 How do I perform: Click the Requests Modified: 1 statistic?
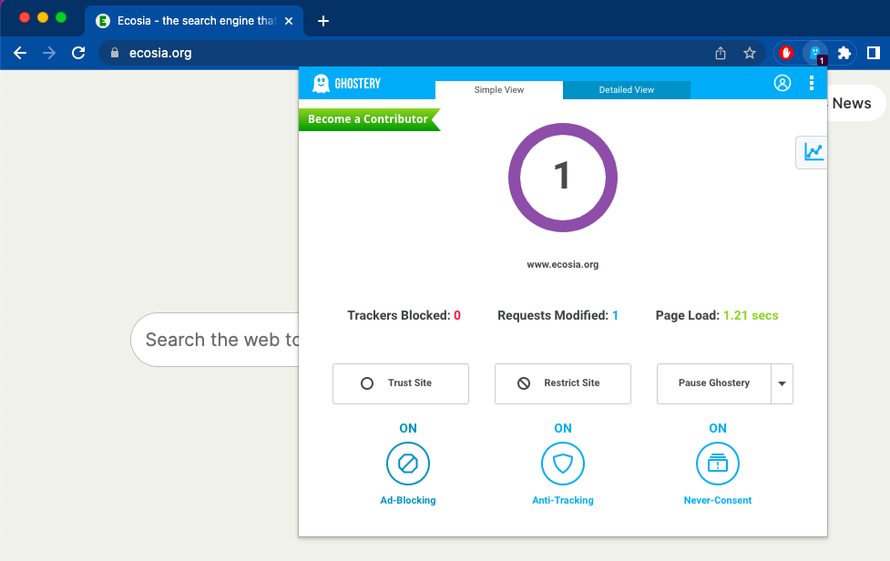(558, 315)
